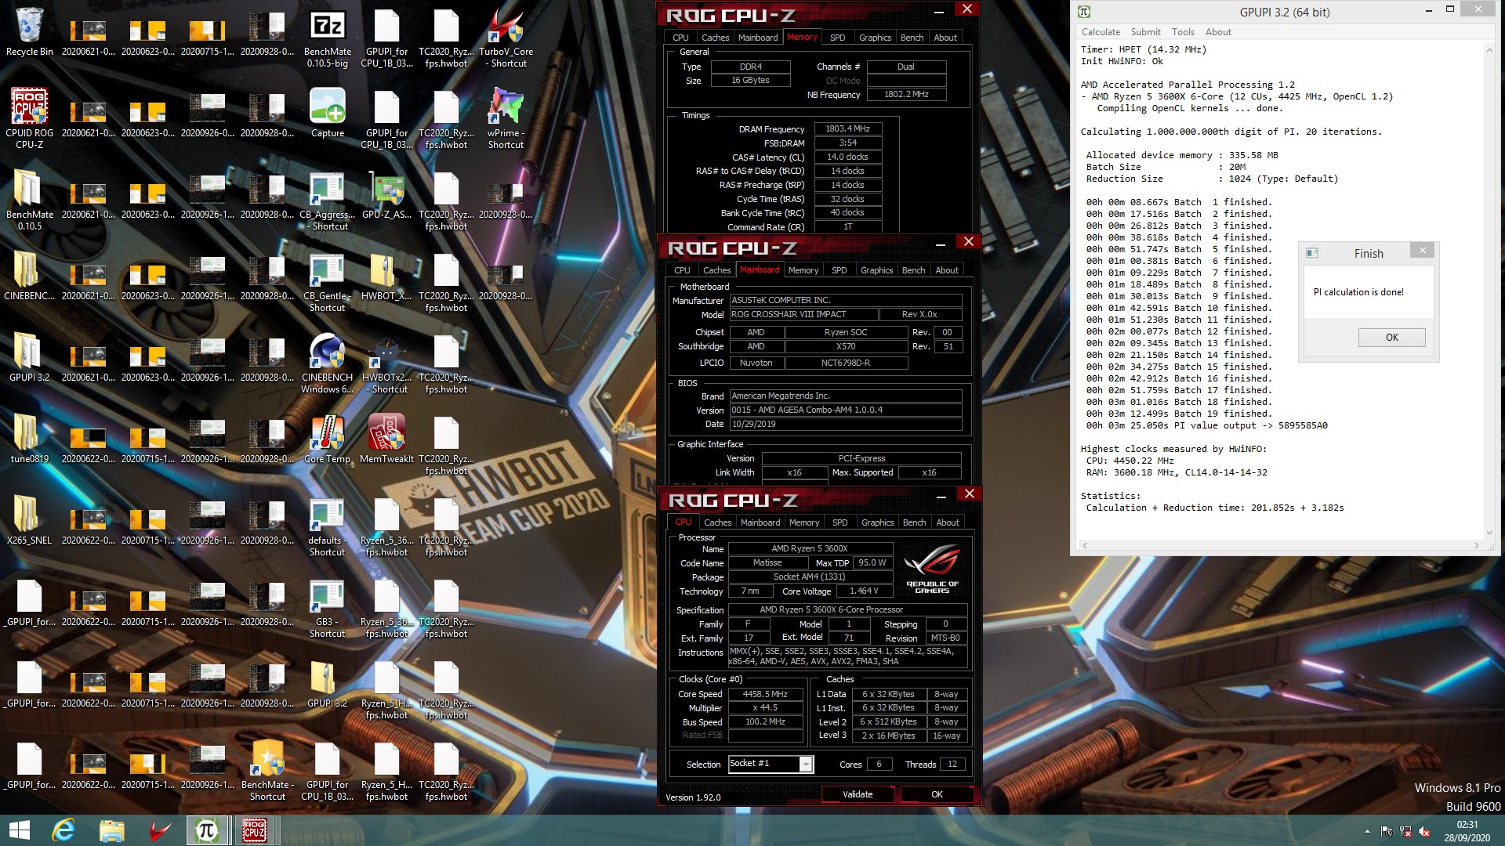Screen dimensions: 1505x846
Task: Launch the TurboV_Core shortcut
Action: click(506, 38)
